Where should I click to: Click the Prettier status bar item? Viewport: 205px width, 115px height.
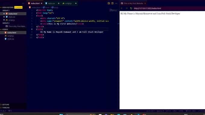pos(201,111)
